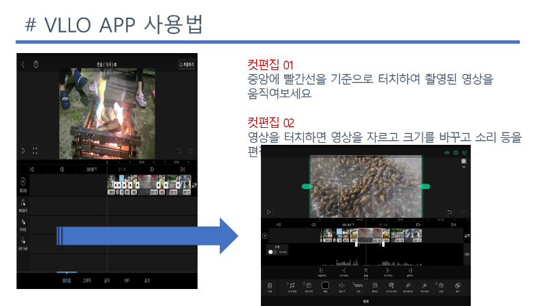This screenshot has width=545, height=306.
Task: Toggle the green eye visibility icon
Action: (448, 153)
